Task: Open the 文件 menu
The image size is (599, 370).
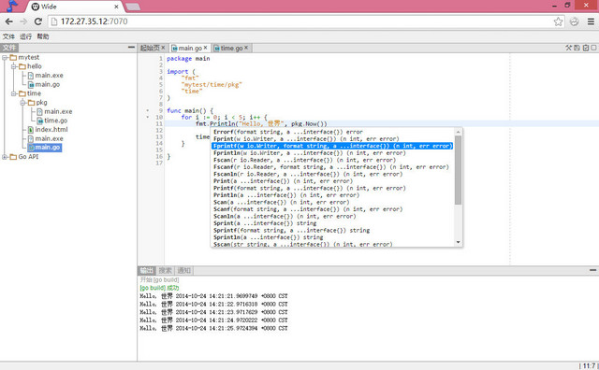Action: pos(8,36)
